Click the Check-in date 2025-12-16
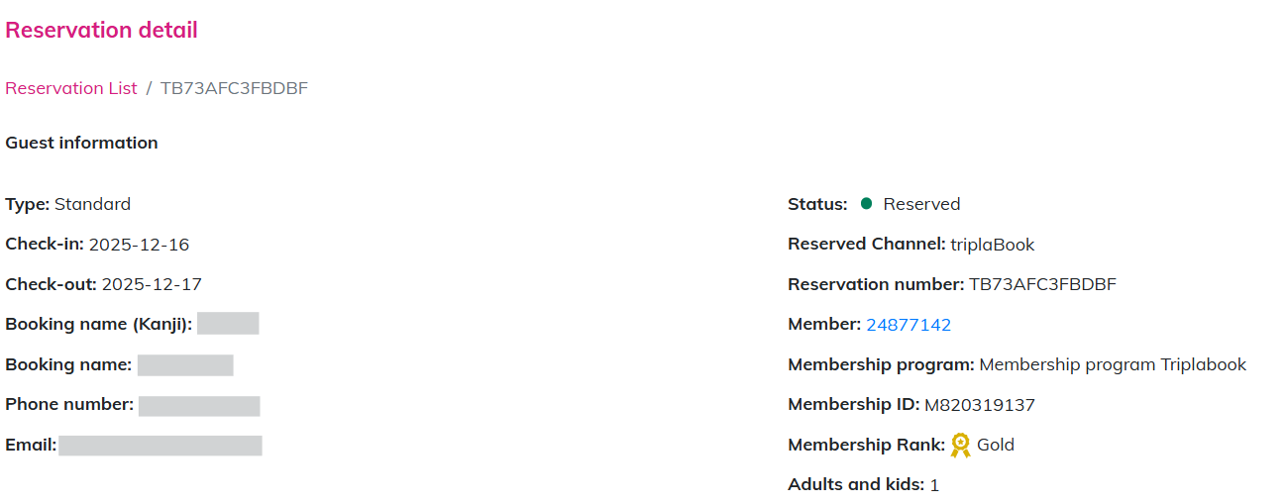The width and height of the screenshot is (1284, 504). tap(139, 245)
